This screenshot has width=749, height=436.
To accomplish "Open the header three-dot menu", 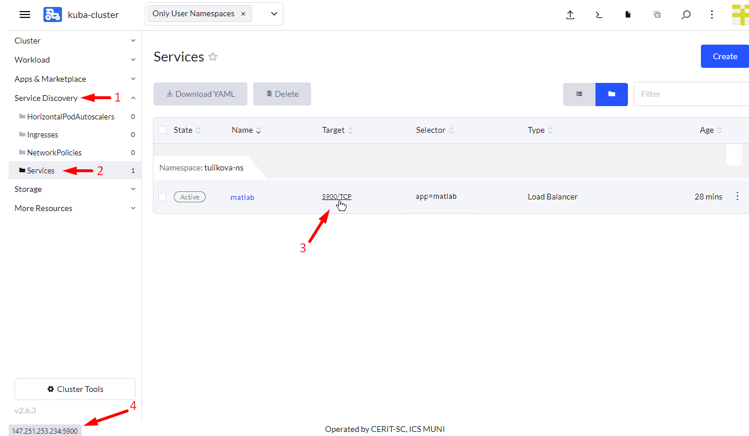I will click(x=712, y=15).
